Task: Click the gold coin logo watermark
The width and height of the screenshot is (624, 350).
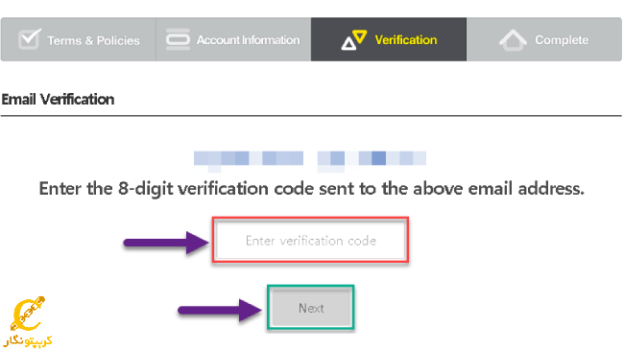Action: (x=27, y=314)
